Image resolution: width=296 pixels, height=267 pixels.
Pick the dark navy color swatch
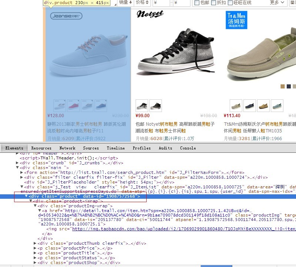289,86
